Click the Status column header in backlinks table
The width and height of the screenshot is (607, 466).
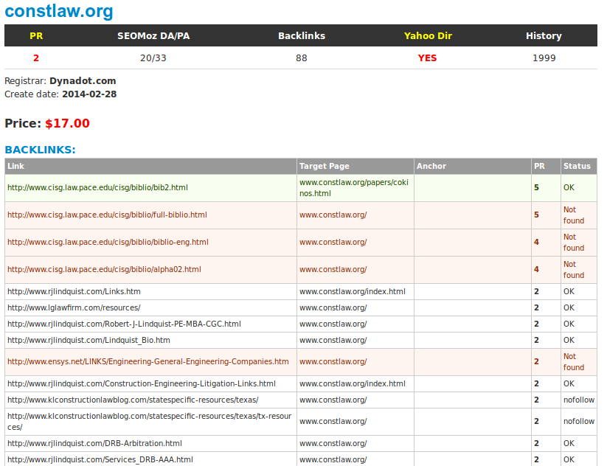pos(577,166)
